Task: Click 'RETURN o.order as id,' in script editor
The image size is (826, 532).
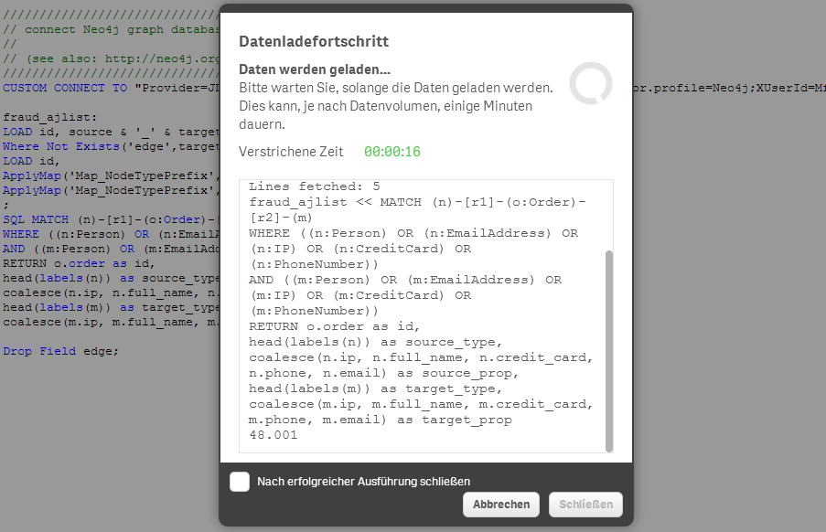Action: point(79,263)
